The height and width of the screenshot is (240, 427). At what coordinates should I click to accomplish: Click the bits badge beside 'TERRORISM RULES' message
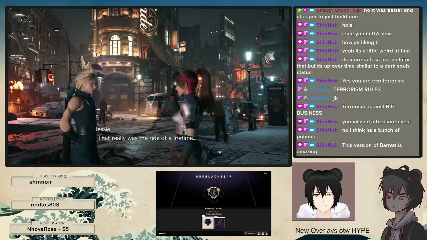coord(306,89)
